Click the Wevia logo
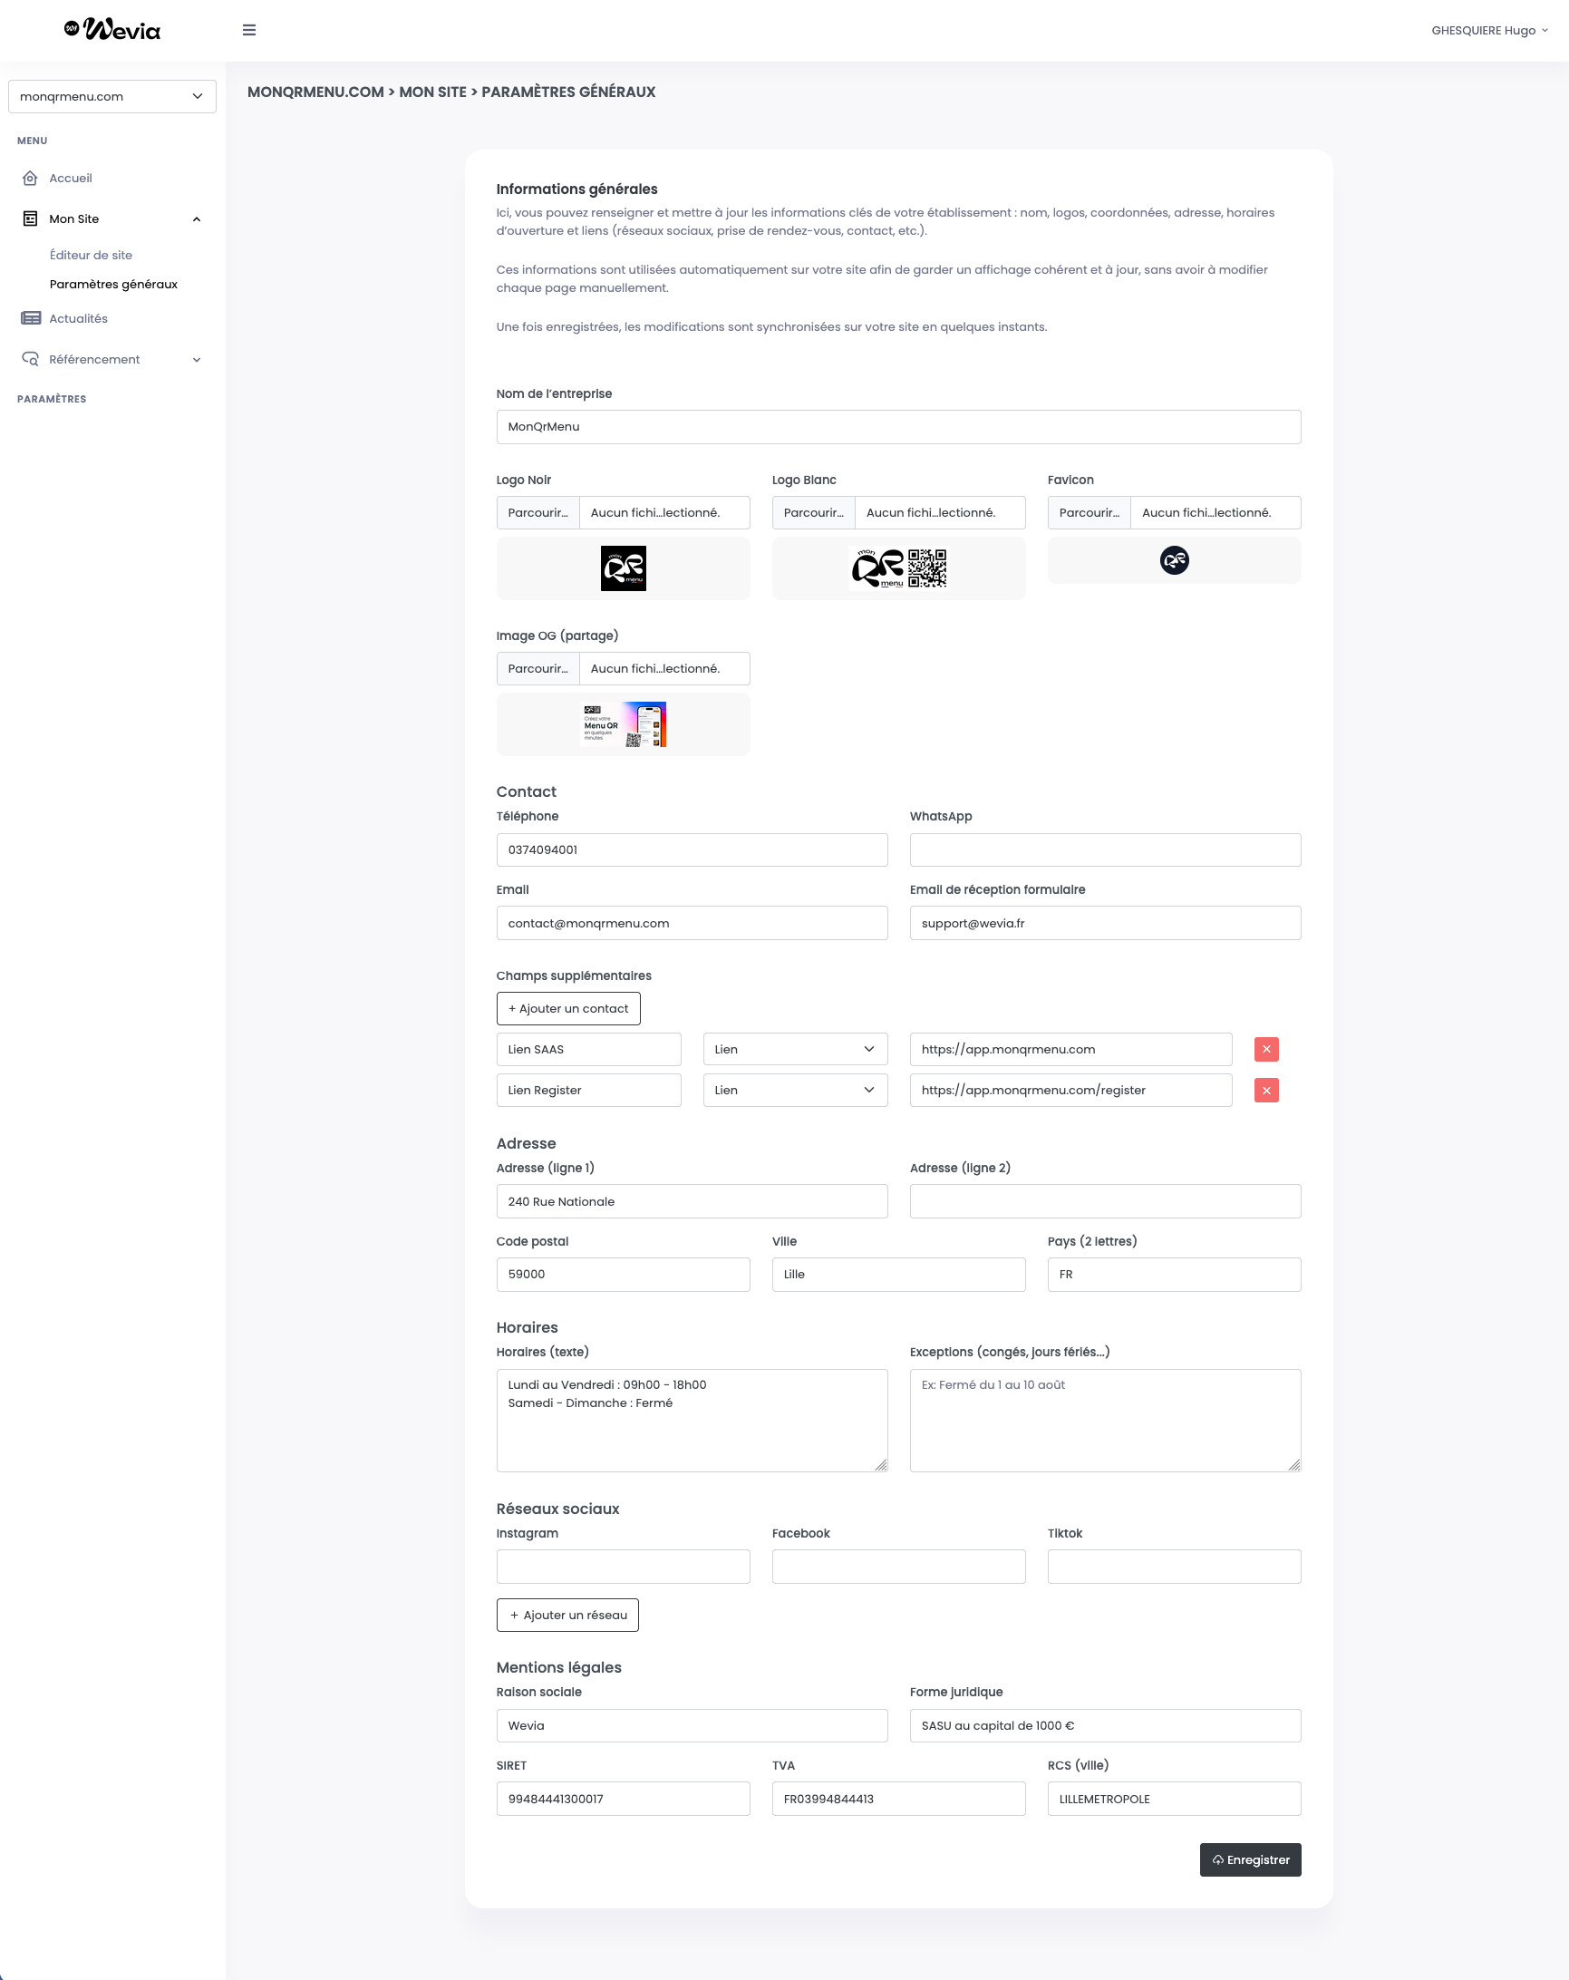 pyautogui.click(x=112, y=30)
